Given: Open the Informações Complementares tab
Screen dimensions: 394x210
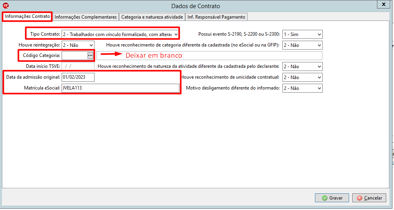Looking at the screenshot, I should click(x=86, y=17).
